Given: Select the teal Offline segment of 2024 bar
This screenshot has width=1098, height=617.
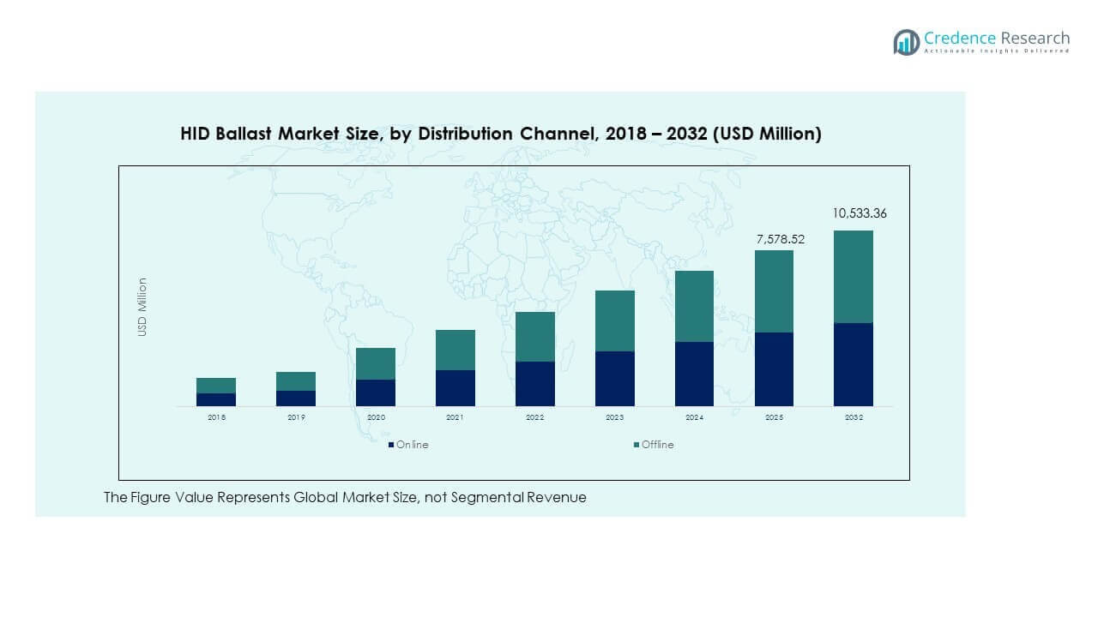Looking at the screenshot, I should click(x=695, y=304).
